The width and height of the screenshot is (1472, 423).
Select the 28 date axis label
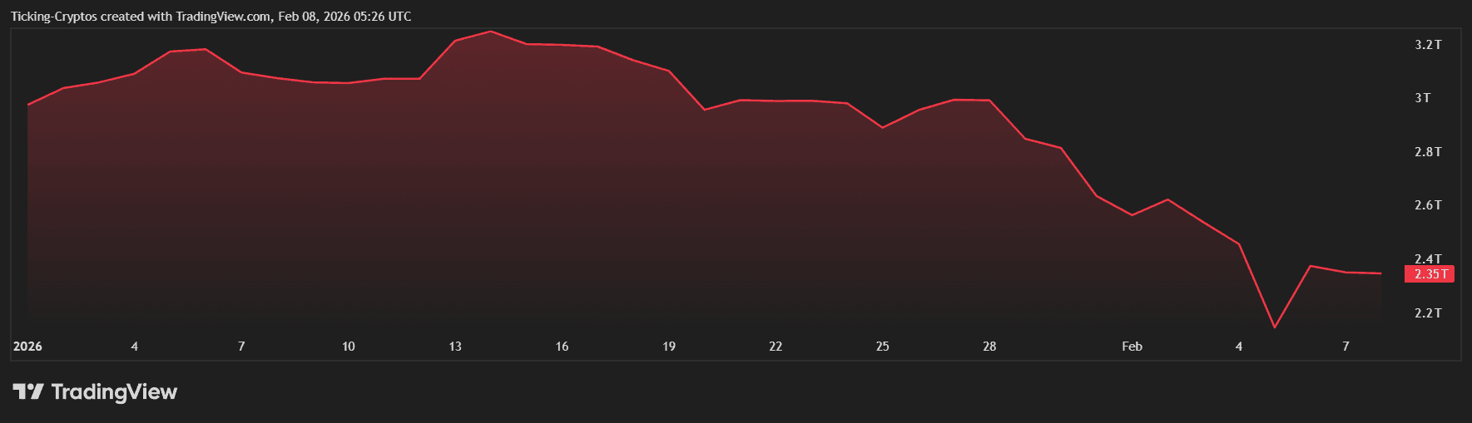click(x=989, y=347)
